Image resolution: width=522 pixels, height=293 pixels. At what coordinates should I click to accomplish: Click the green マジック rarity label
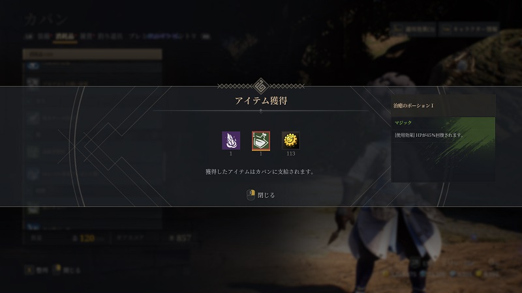pos(403,122)
